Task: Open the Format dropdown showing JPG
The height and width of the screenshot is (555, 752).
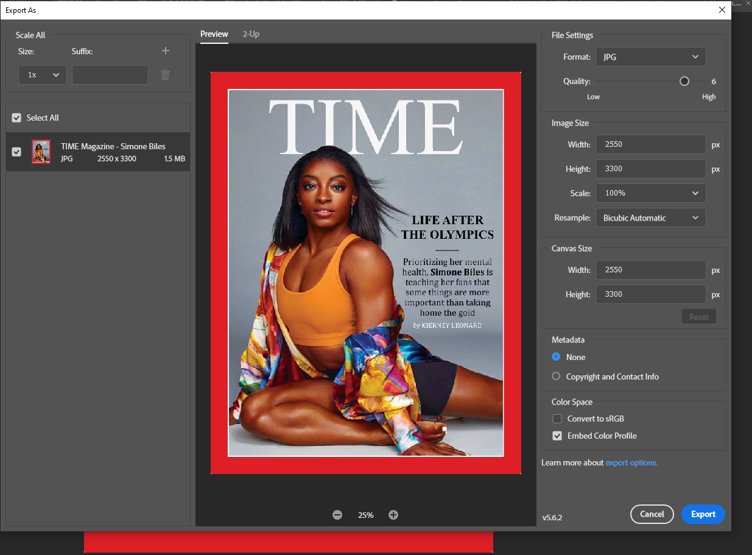Action: 651,57
